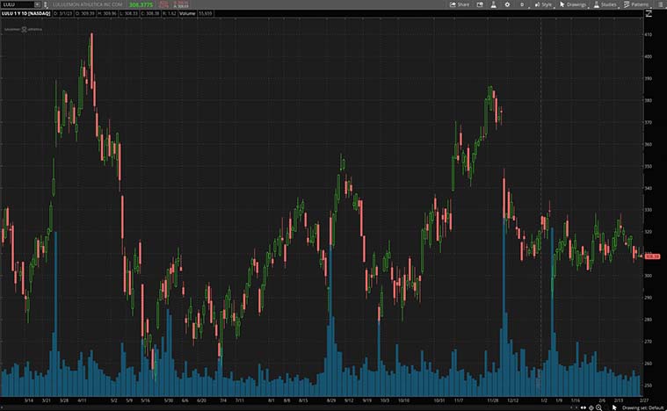Click the Drawing set: Default selector
The image size is (667, 411).
point(642,407)
